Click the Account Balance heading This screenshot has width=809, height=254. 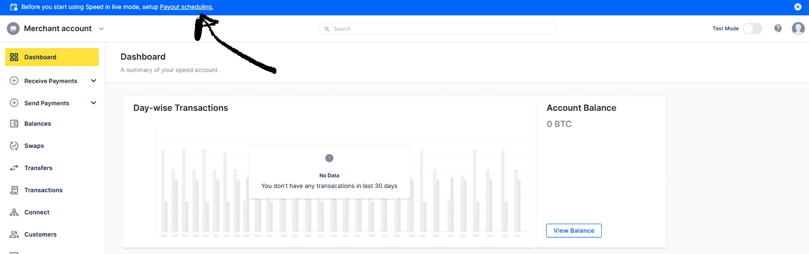(581, 108)
